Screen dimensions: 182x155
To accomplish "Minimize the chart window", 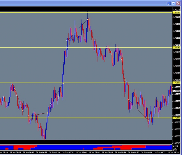I will click(169, 3).
